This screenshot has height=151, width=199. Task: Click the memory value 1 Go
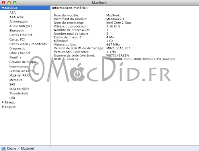pos(110,41)
